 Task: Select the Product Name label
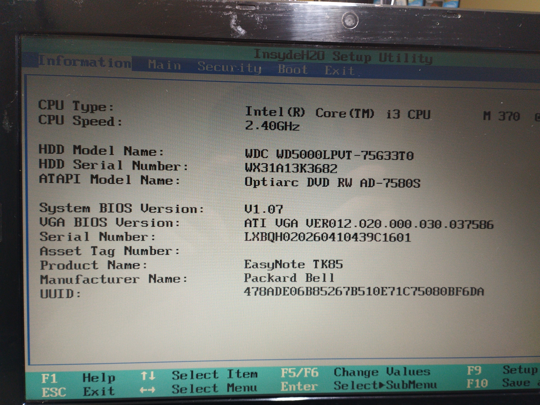(x=93, y=265)
